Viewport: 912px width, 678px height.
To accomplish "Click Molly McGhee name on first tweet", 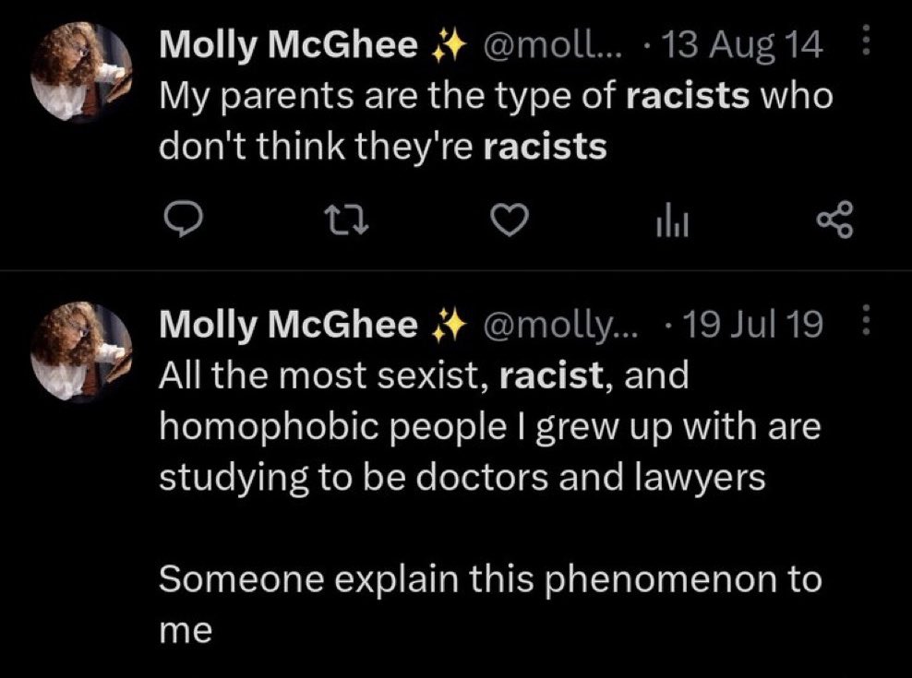I will click(x=289, y=45).
